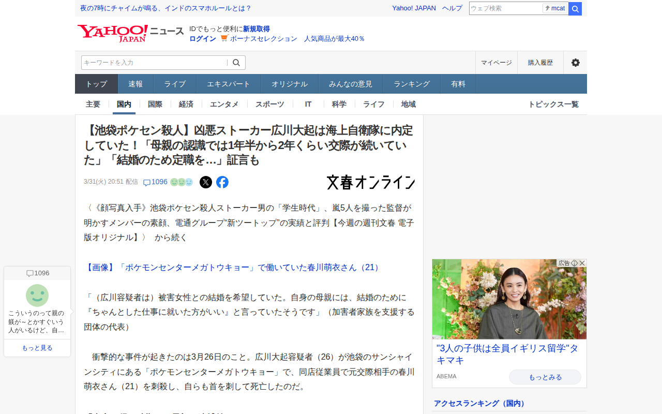Click the 新規取得 ID registration link
This screenshot has height=414, width=662.
coord(257,29)
